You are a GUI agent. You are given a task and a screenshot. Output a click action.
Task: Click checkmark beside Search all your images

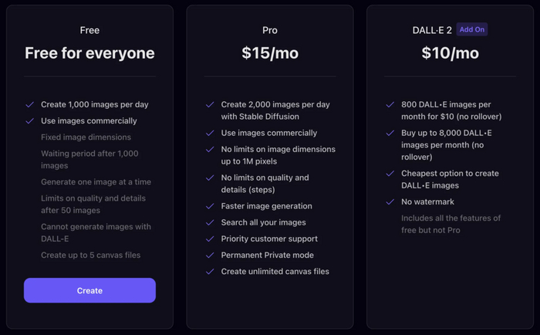(x=210, y=222)
